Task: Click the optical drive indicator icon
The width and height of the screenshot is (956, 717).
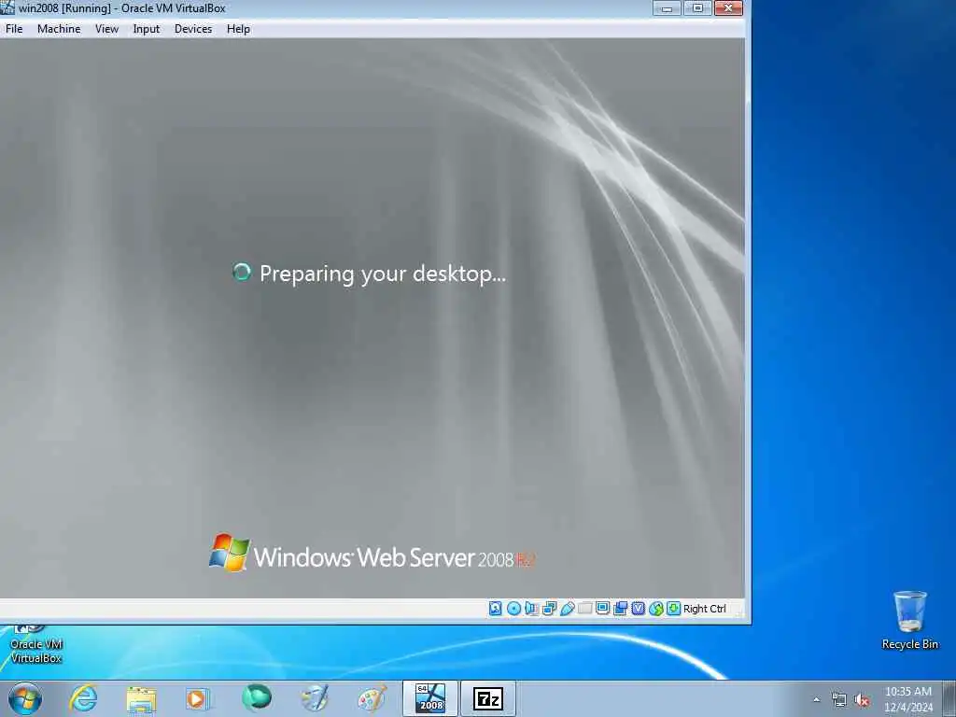Action: click(x=514, y=609)
